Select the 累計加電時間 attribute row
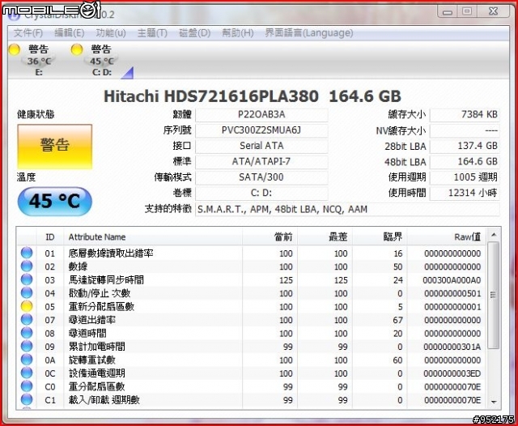The height and width of the screenshot is (426, 518). point(251,347)
